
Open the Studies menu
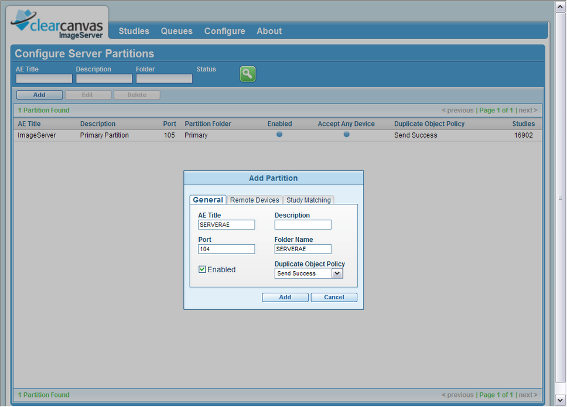pyautogui.click(x=134, y=31)
